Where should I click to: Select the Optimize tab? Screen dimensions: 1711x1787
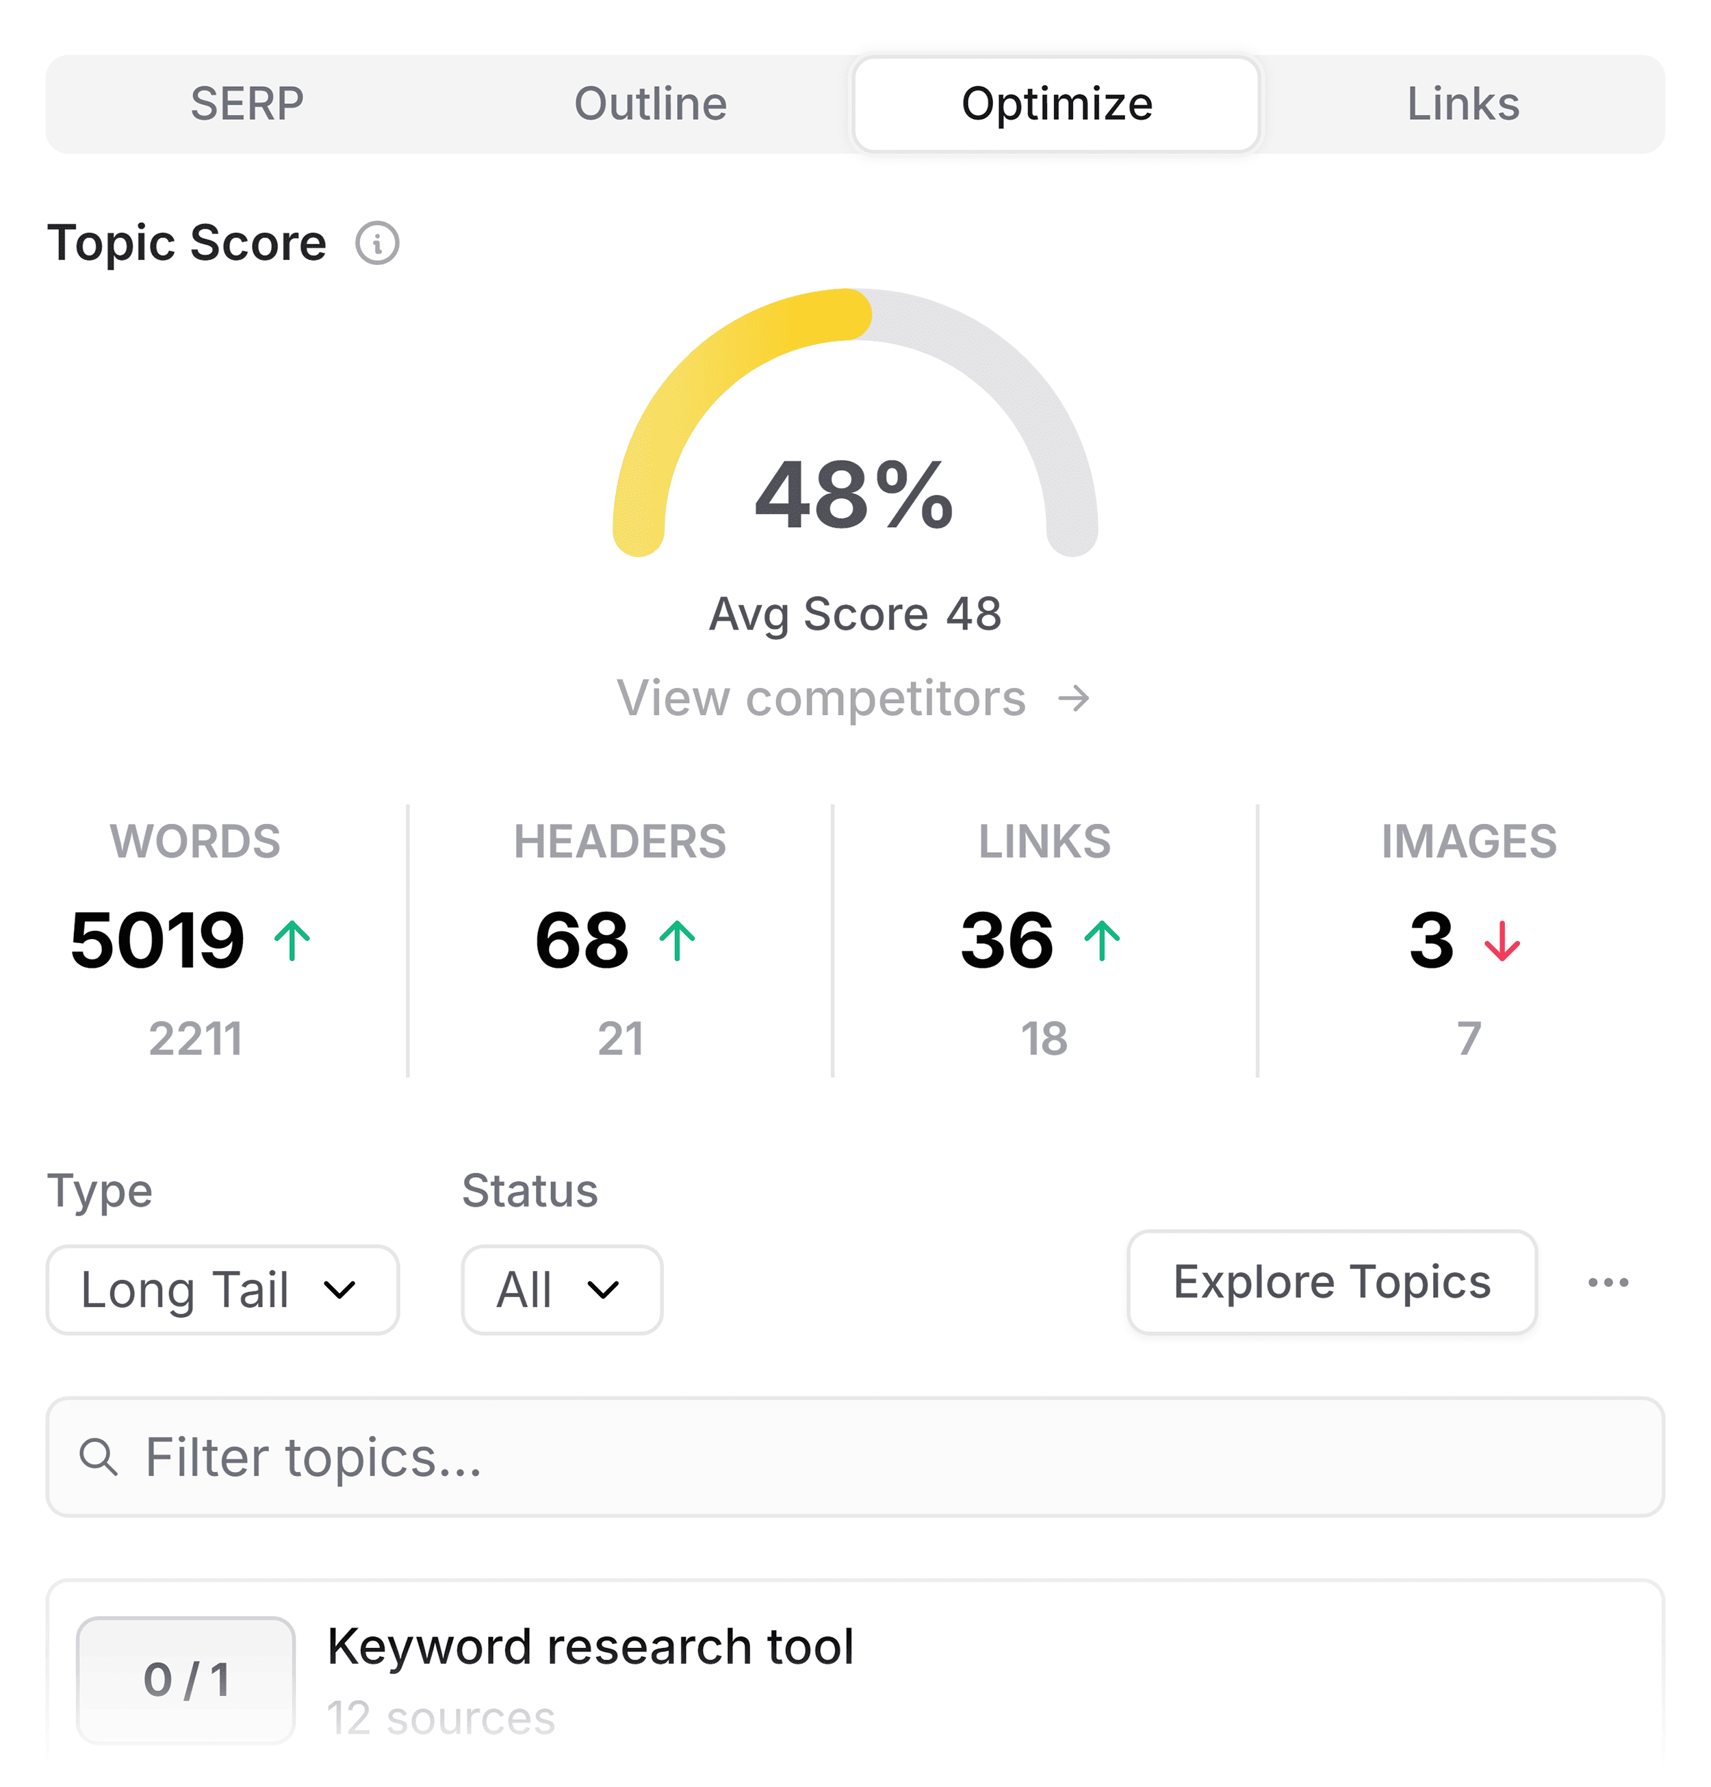coord(1057,103)
